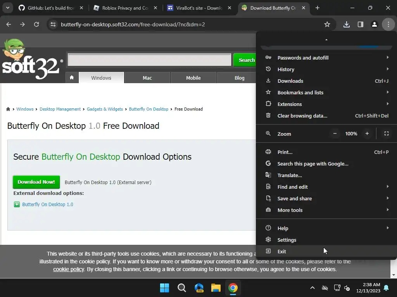This screenshot has height=297, width=397.
Task: Open the Windows Start button
Action: pyautogui.click(x=164, y=288)
